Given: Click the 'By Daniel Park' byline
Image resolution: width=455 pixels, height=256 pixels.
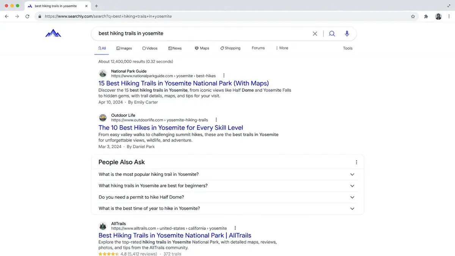Looking at the screenshot, I should pyautogui.click(x=141, y=147).
